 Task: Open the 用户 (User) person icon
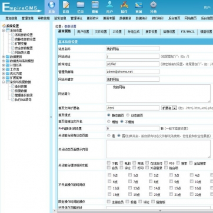[109, 7]
